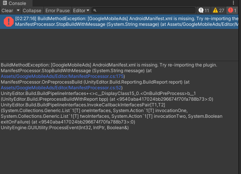241x174 pixels.
Task: Select the BuildMethodException log entry
Action: pyautogui.click(x=119, y=22)
